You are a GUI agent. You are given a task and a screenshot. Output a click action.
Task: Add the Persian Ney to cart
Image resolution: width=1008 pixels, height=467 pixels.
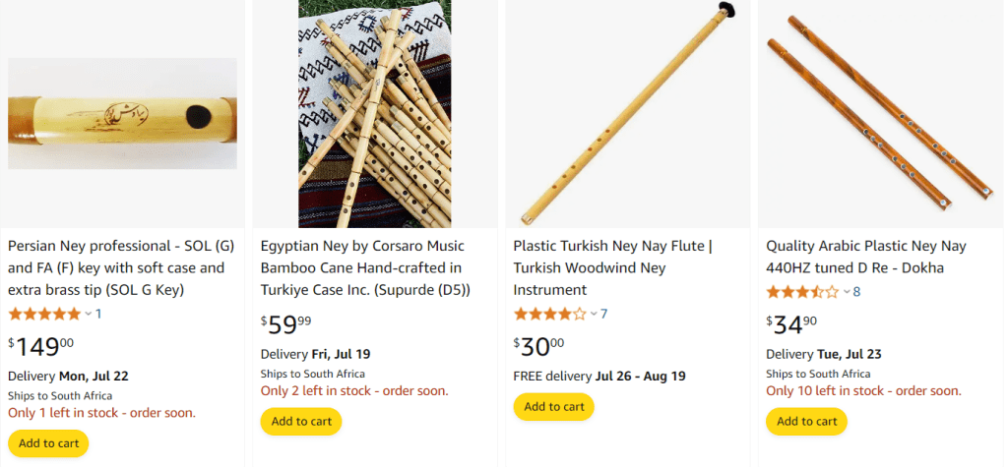(48, 443)
